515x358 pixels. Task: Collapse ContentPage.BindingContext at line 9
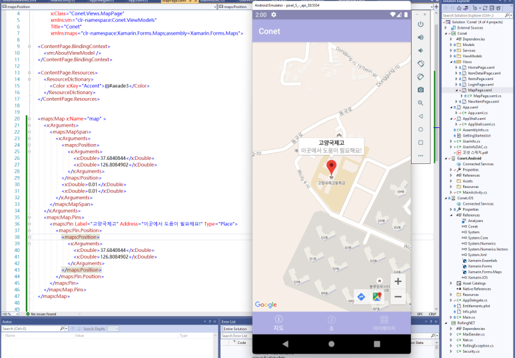click(29, 47)
